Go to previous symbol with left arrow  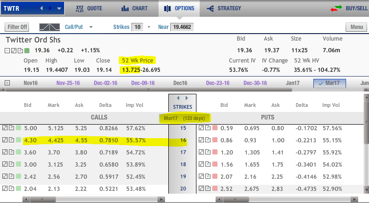click(42, 8)
